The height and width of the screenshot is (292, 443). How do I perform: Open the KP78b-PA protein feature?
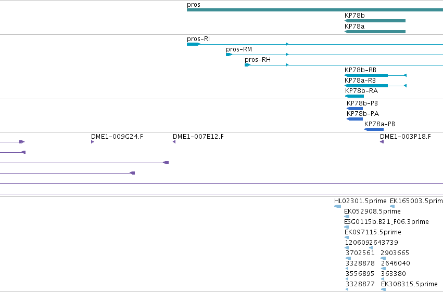coord(355,119)
